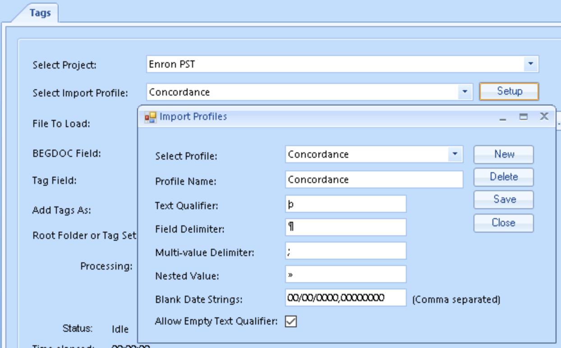Click the "Add Tags As:" label

(x=62, y=210)
